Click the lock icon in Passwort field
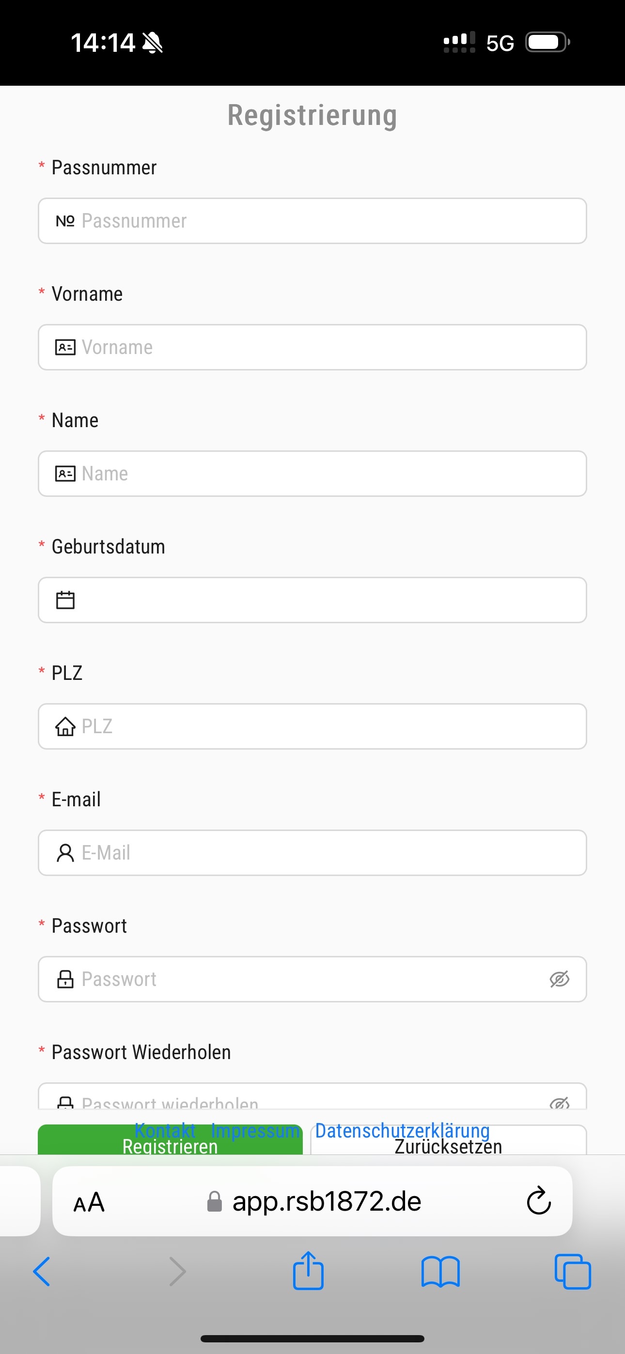625x1354 pixels. pos(65,979)
